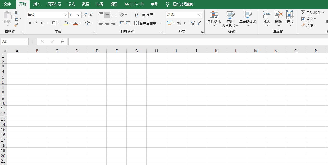Open 条件格式 conditional formatting
The height and width of the screenshot is (165, 328).
pyautogui.click(x=214, y=18)
